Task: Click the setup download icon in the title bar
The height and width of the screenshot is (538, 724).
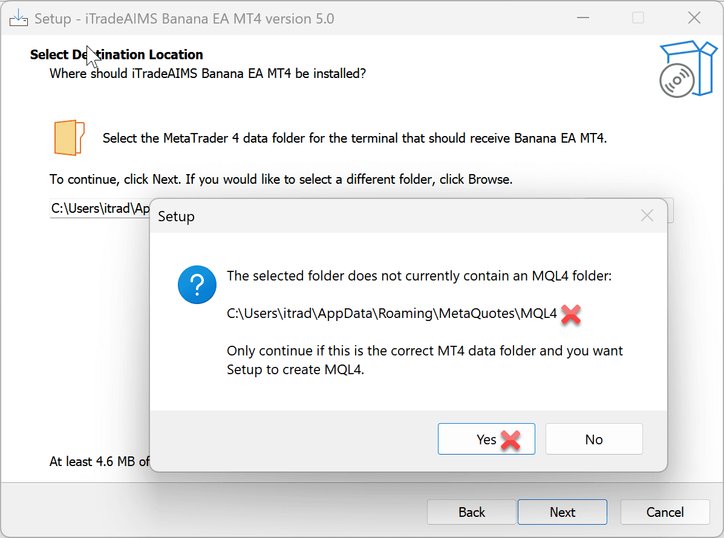Action: coord(19,19)
